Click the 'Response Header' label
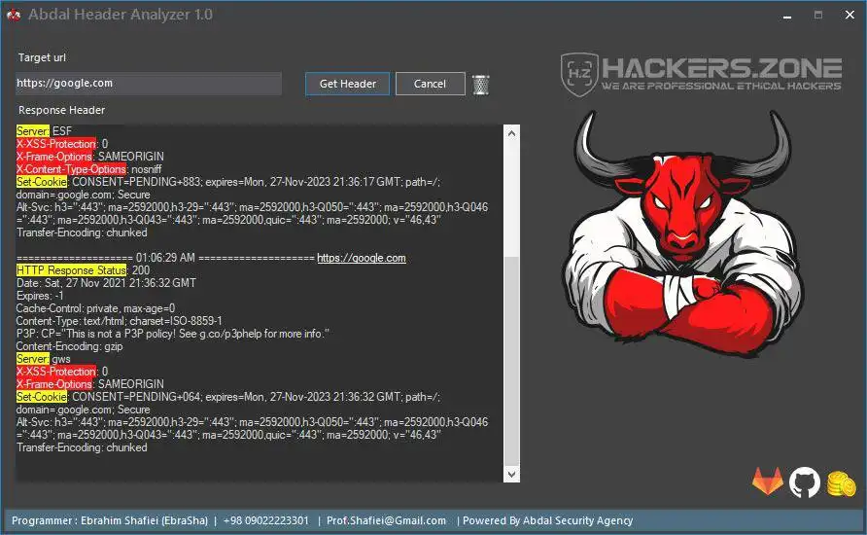The height and width of the screenshot is (535, 867). click(x=61, y=110)
